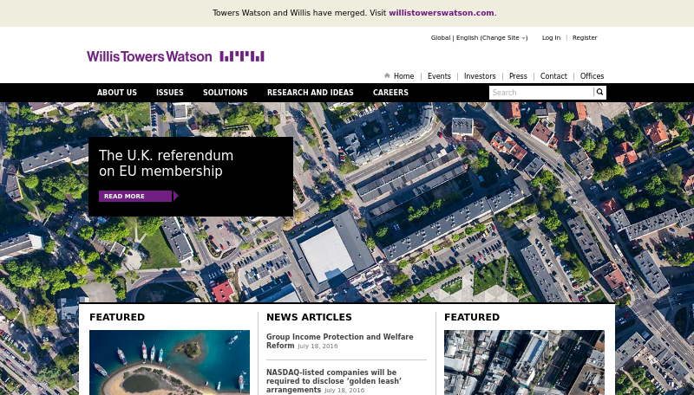Open the Events page
The width and height of the screenshot is (694, 395).
coord(439,76)
